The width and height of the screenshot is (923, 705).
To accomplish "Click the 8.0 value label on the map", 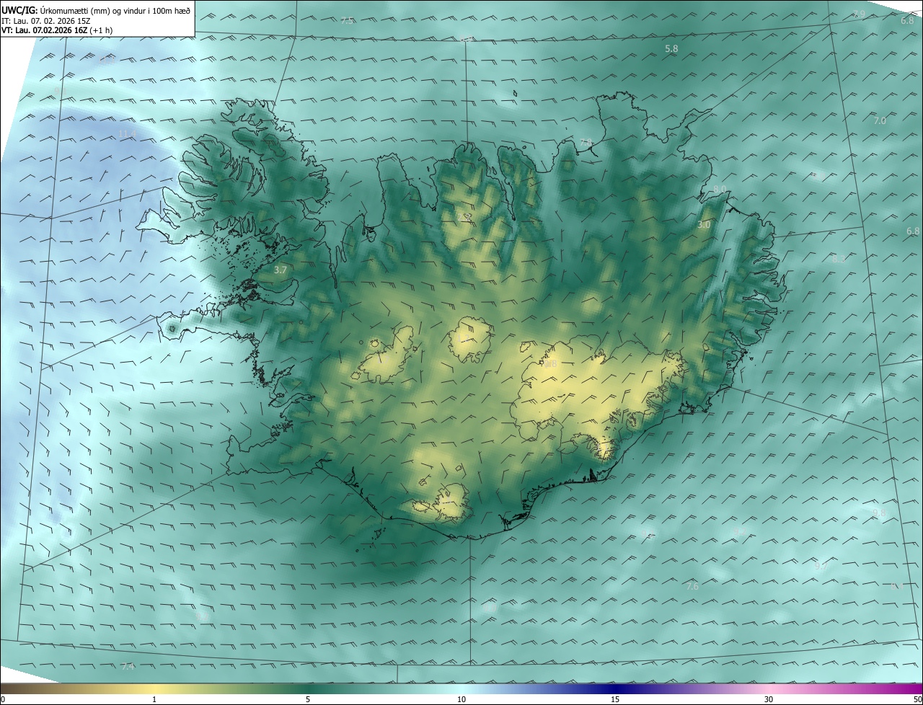I will tap(720, 189).
